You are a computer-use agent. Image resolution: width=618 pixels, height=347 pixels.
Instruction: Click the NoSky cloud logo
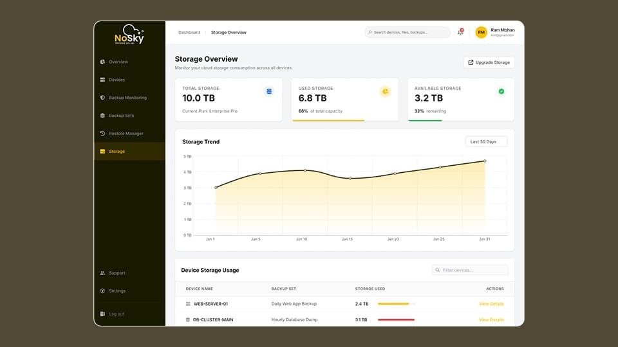129,35
